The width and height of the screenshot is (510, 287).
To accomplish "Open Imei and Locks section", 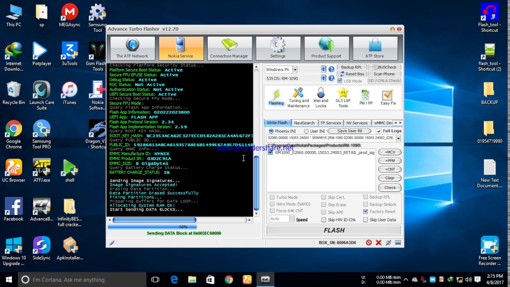I will (321, 98).
